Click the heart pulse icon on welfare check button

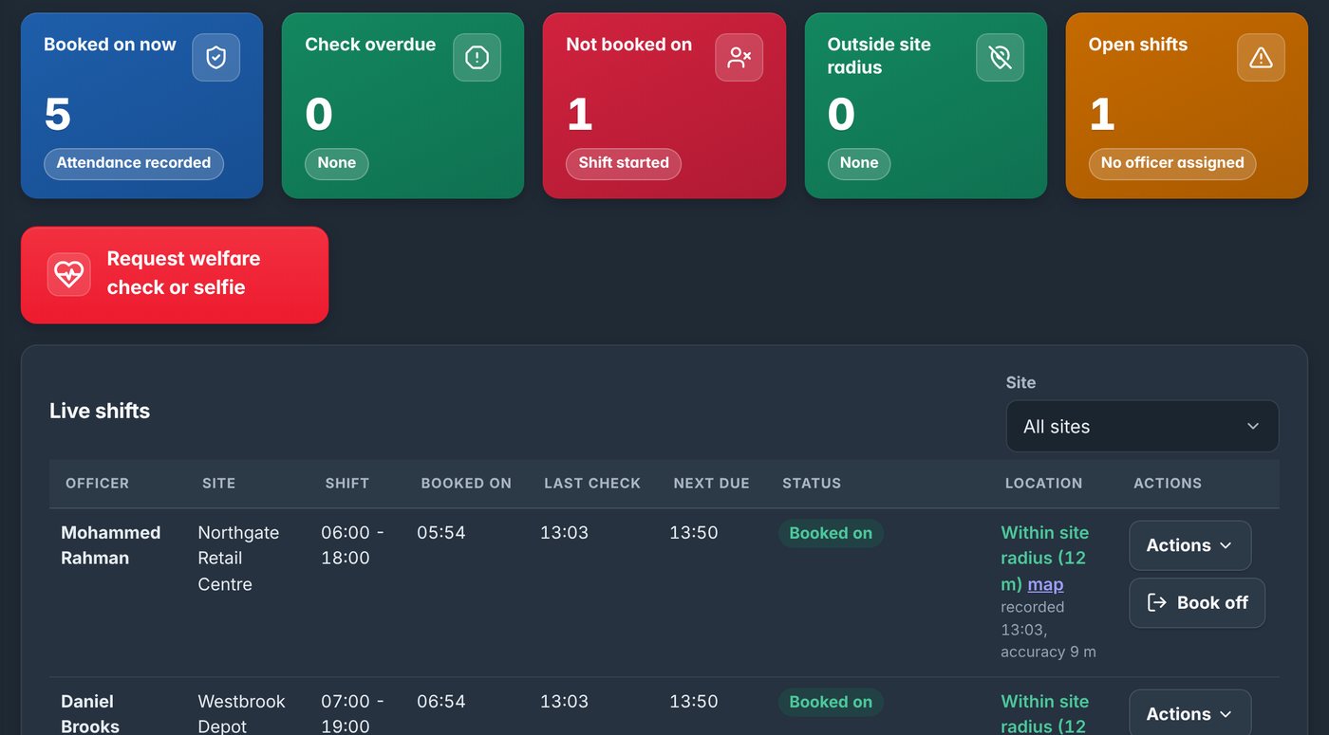[69, 274]
